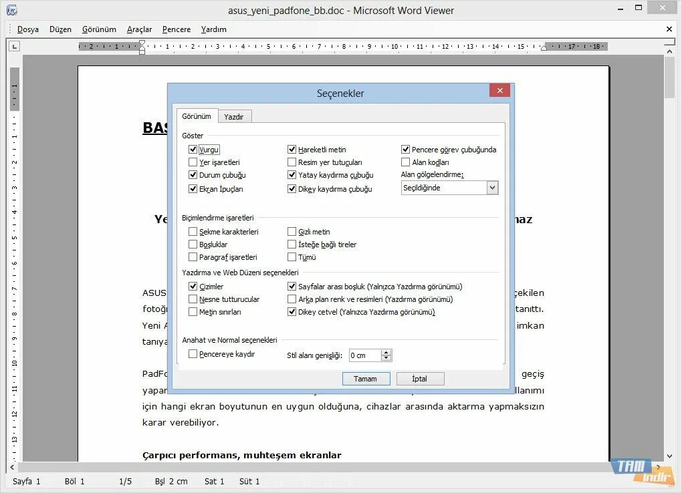Confirm settings with Tamam button
Screen dimensions: 682x493
[365, 379]
